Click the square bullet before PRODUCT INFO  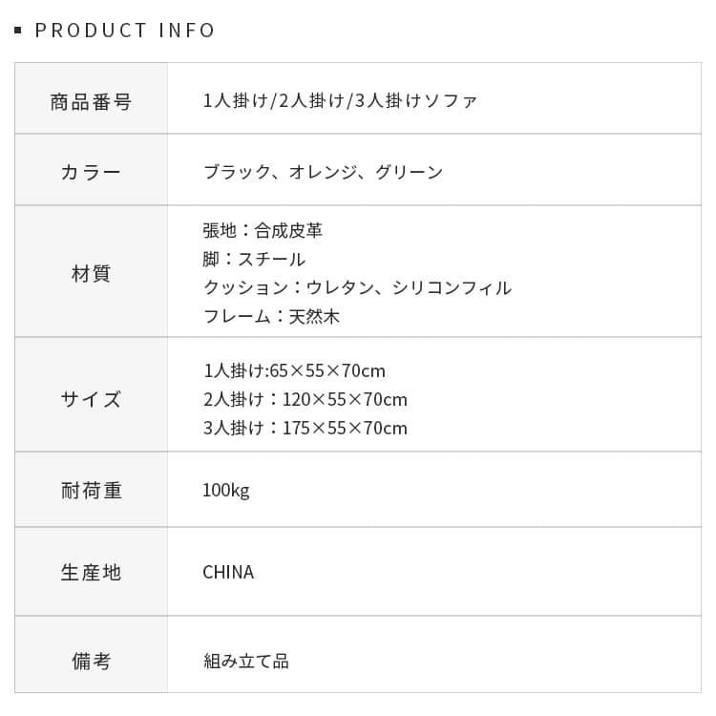(18, 31)
